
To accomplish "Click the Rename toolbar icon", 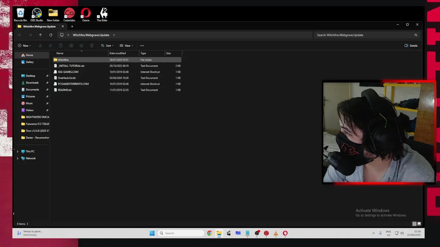I will click(x=71, y=46).
